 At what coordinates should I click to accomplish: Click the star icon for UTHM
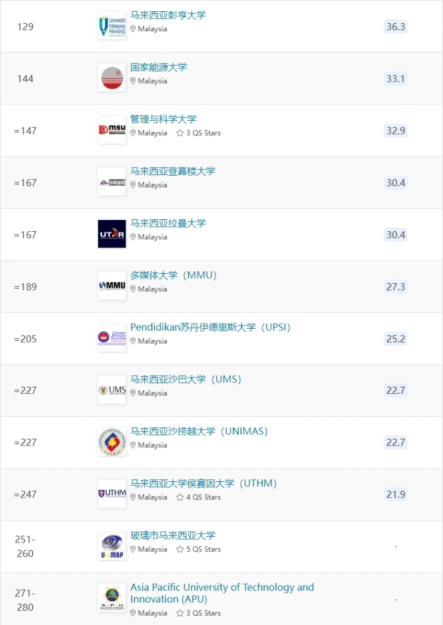pyautogui.click(x=180, y=497)
